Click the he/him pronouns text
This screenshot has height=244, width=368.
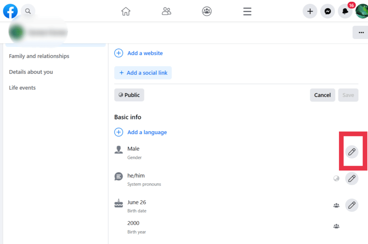click(136, 175)
